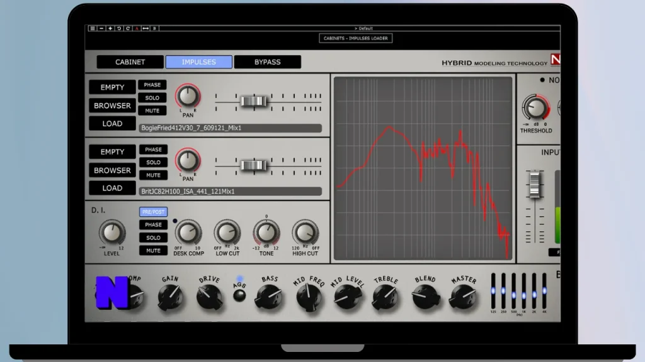Click the MID LEVEL knob
The width and height of the screenshot is (645, 362).
coord(347,297)
